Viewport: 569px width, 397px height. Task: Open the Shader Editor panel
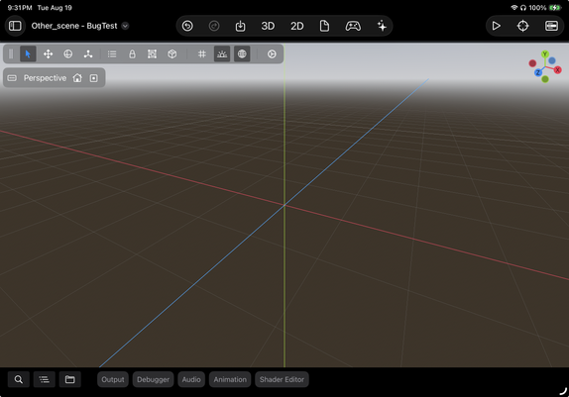pyautogui.click(x=282, y=379)
